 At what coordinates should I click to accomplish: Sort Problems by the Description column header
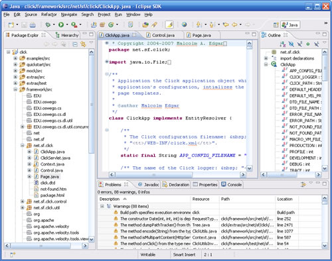coord(144,199)
